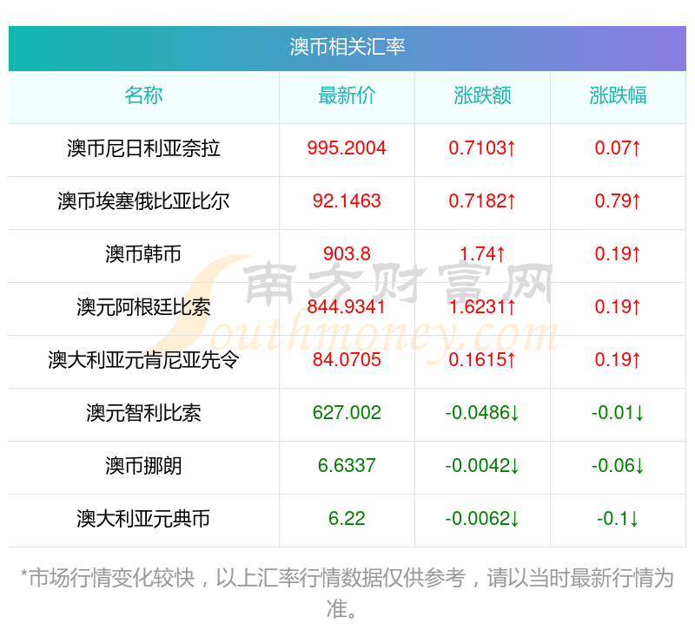Click the percent value -0.1↓

(618, 519)
